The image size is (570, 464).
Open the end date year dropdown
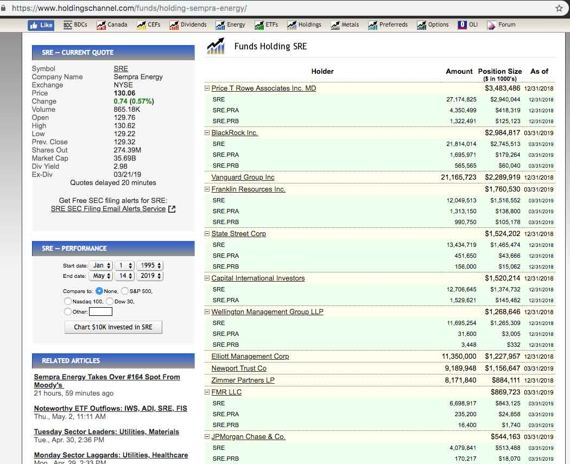(150, 276)
